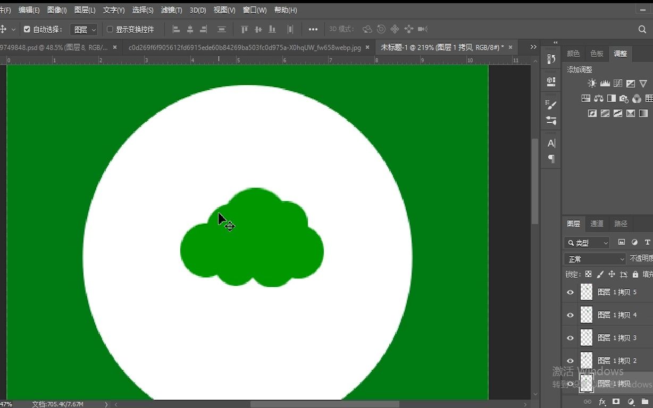Add a Channel Mixer adjustment
Image resolution: width=653 pixels, height=408 pixels.
(x=637, y=98)
